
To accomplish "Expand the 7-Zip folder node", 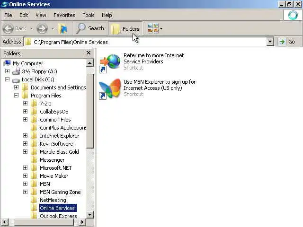I will (x=25, y=104).
